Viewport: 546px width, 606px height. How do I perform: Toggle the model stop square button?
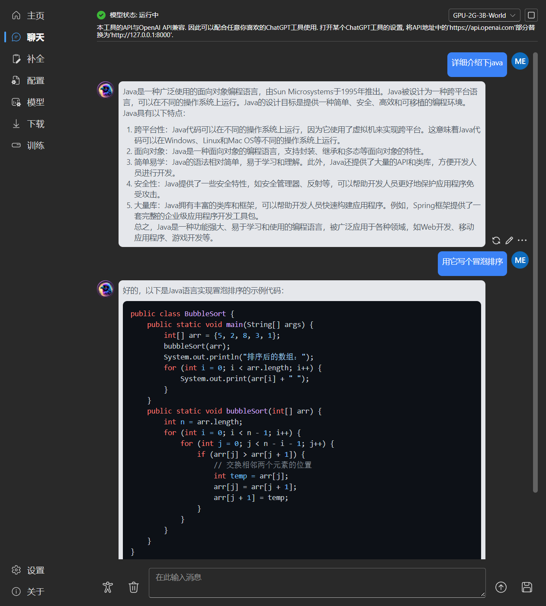click(531, 15)
